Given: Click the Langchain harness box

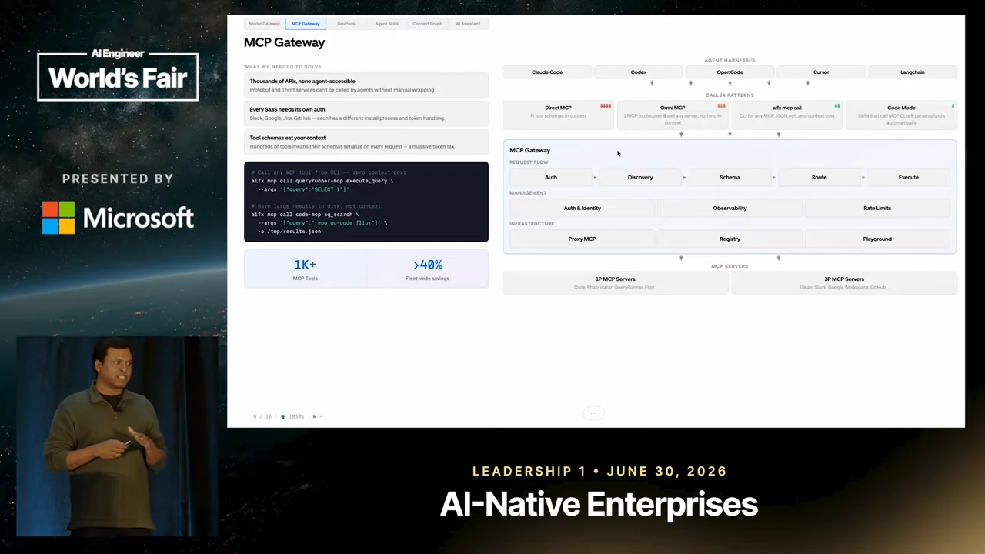Looking at the screenshot, I should pos(913,72).
